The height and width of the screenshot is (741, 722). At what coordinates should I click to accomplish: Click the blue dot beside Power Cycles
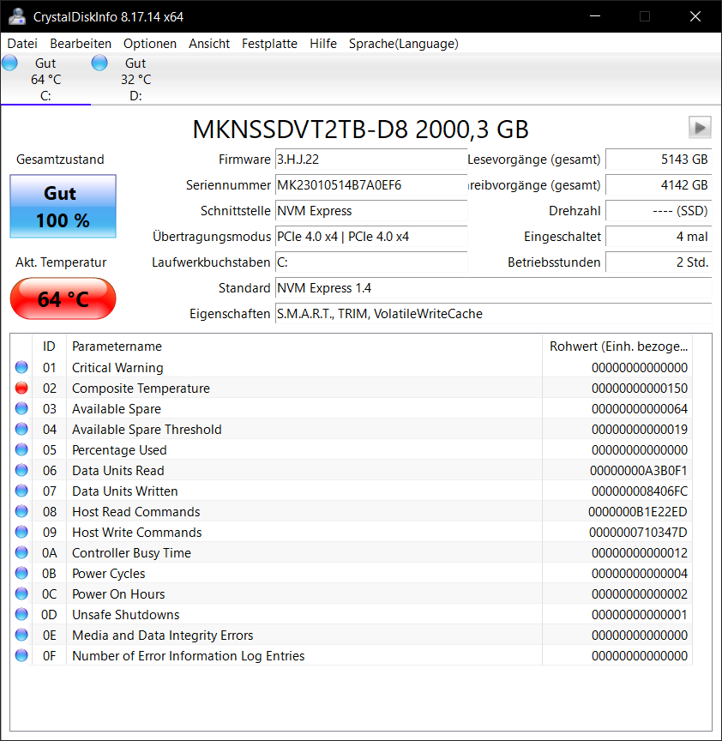[20, 573]
